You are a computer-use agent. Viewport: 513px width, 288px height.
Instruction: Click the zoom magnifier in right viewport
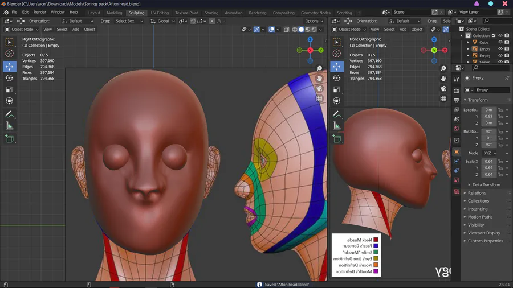click(443, 68)
